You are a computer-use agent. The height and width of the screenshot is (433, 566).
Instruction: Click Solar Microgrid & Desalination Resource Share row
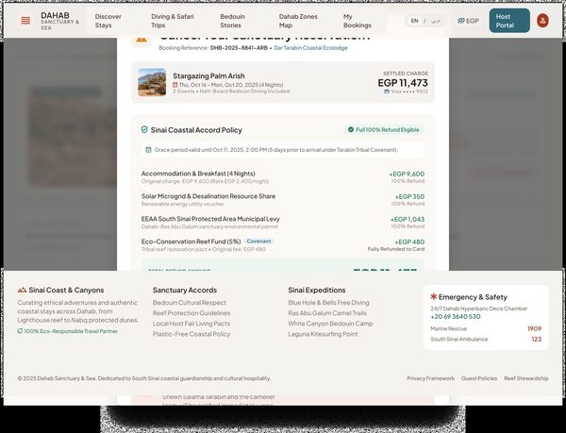tap(283, 200)
